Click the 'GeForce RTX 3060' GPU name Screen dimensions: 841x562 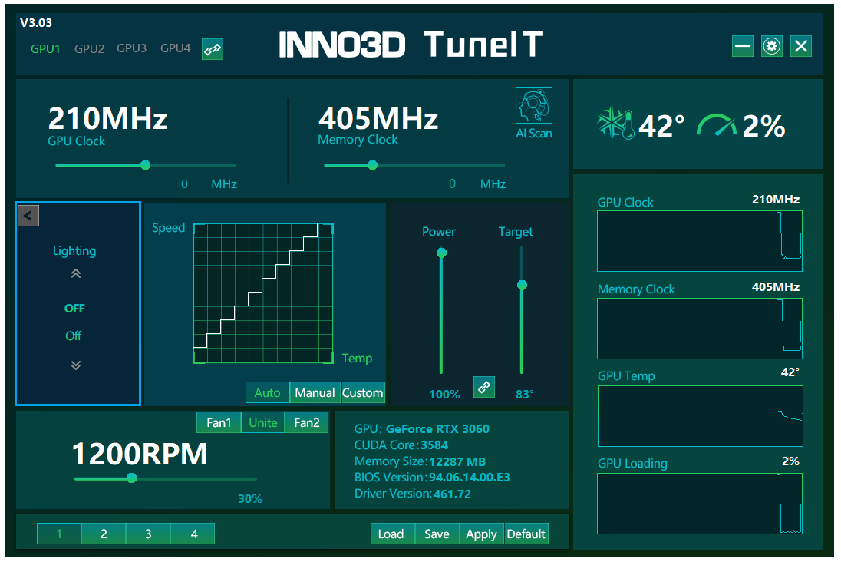[437, 429]
